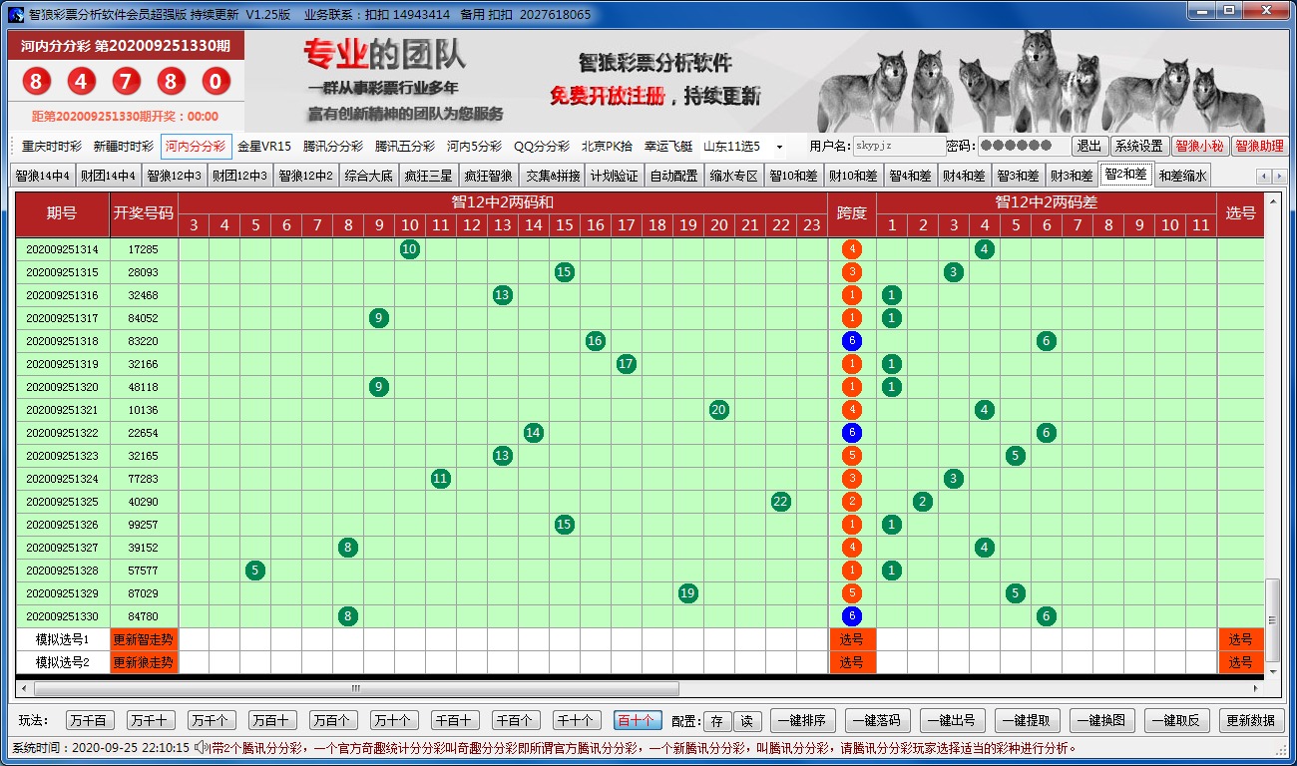Screen dimensions: 1297x766
Task: Click the speaker icon in status bar
Action: point(202,747)
